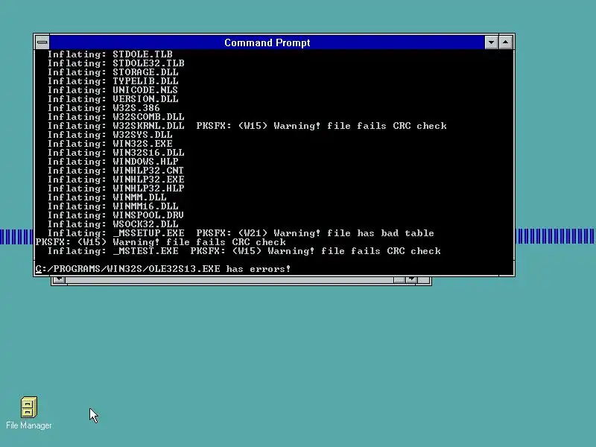Click the 'WSOCK32.DLL' output line

(x=113, y=224)
